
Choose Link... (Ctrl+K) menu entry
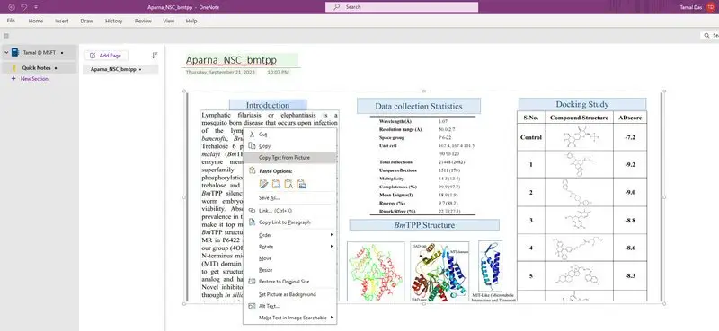pos(289,211)
